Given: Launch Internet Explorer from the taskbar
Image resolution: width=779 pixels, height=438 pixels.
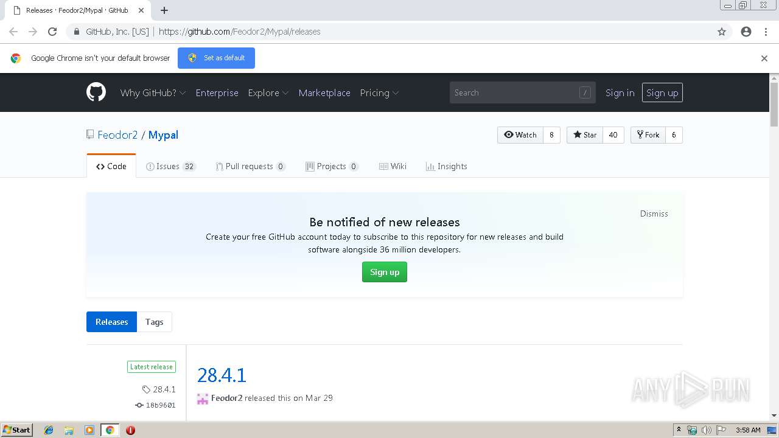Looking at the screenshot, I should click(x=49, y=430).
